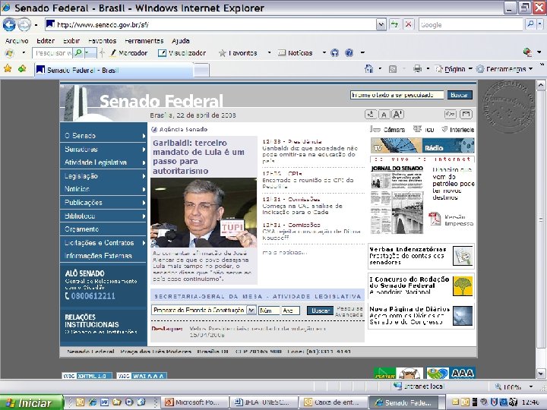Click the Pesquisa Avançada link
Image resolution: width=547 pixels, height=410 pixels.
(x=349, y=311)
